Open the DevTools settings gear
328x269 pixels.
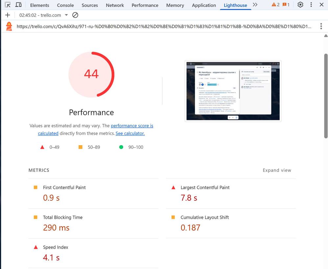click(300, 5)
